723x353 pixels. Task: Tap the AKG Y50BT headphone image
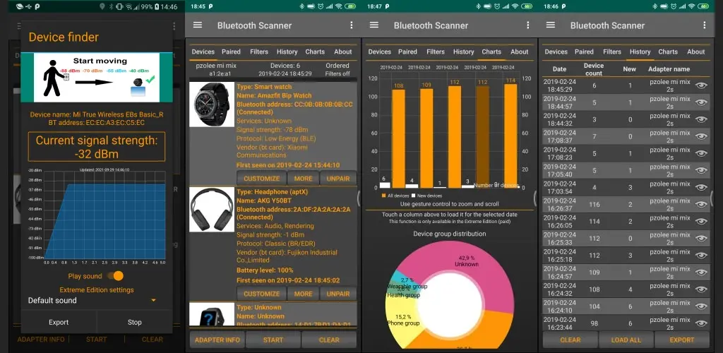212,209
